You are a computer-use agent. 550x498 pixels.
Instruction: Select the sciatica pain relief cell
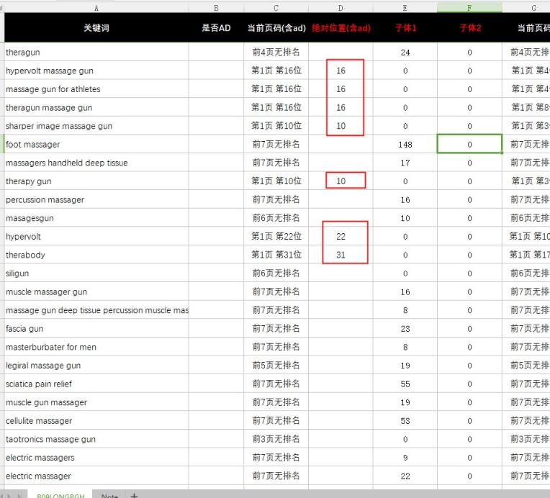point(96,384)
